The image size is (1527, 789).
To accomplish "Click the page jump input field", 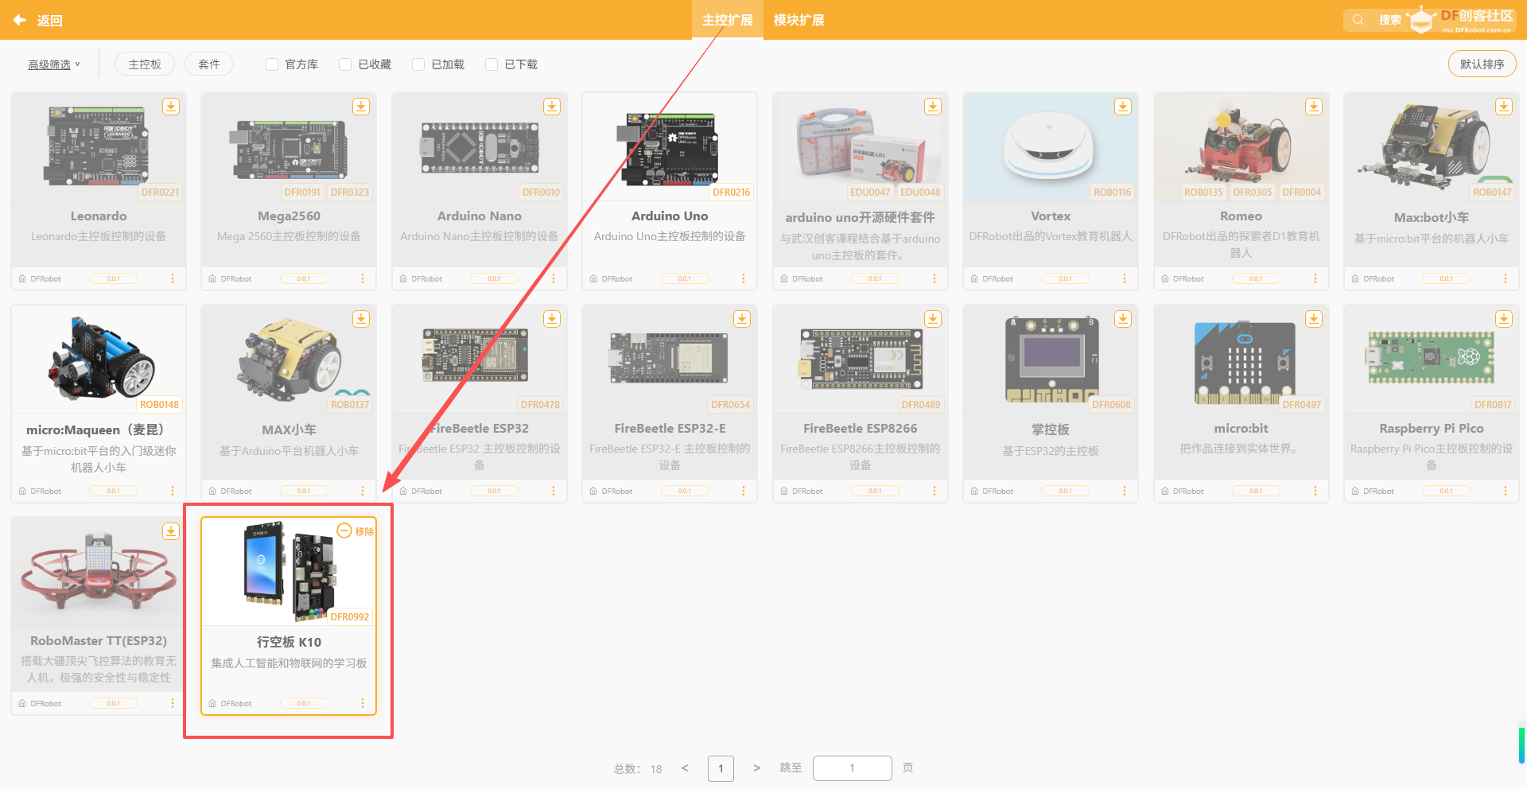I will [x=852, y=768].
